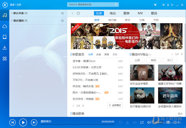Go to the previous track
Screen dimensions: 186x128
(x=12, y=122)
